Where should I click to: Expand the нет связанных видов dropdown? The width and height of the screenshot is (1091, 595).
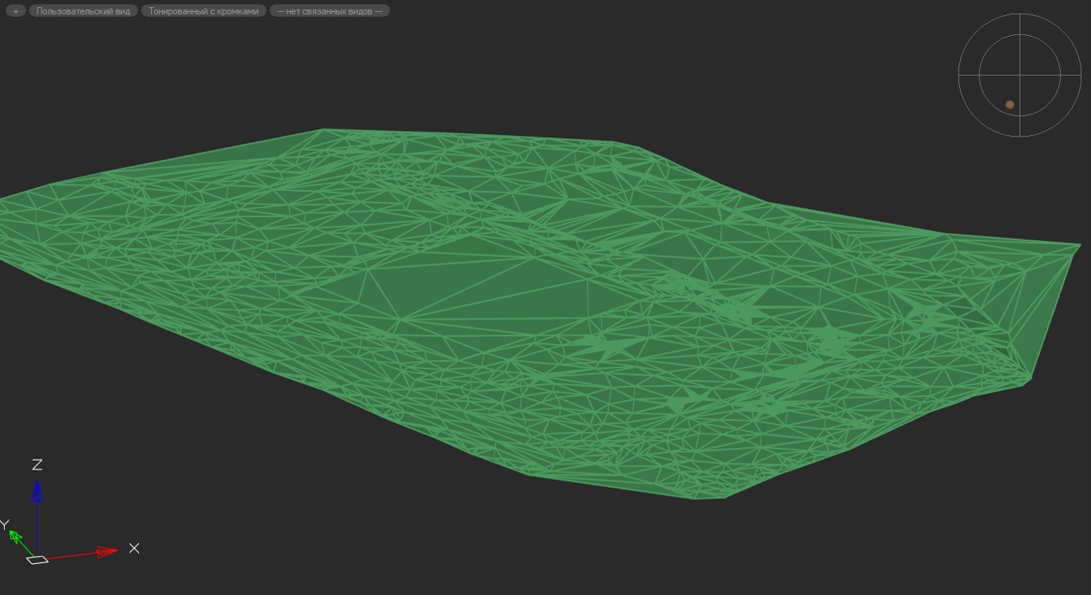pos(329,11)
